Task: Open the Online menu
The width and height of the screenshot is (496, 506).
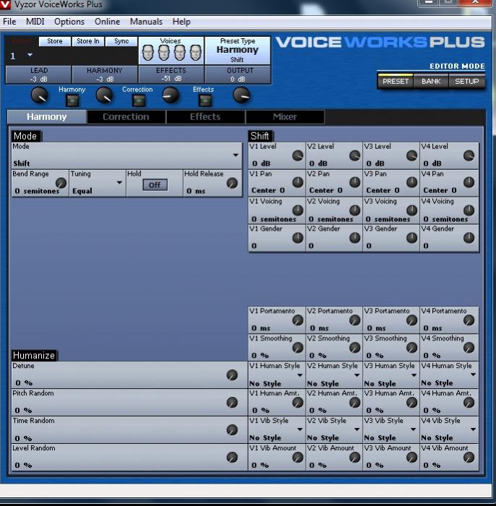Action: [108, 22]
